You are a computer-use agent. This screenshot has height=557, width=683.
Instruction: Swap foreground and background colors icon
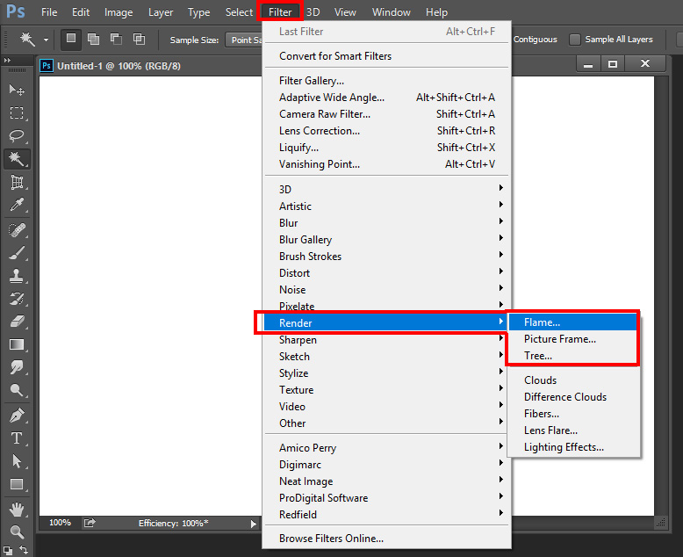point(25,550)
